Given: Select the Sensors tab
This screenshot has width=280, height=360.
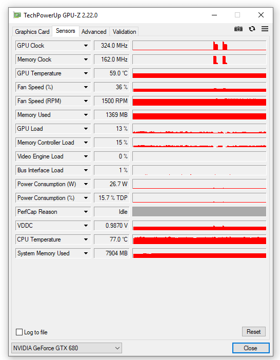Looking at the screenshot, I should tap(66, 31).
